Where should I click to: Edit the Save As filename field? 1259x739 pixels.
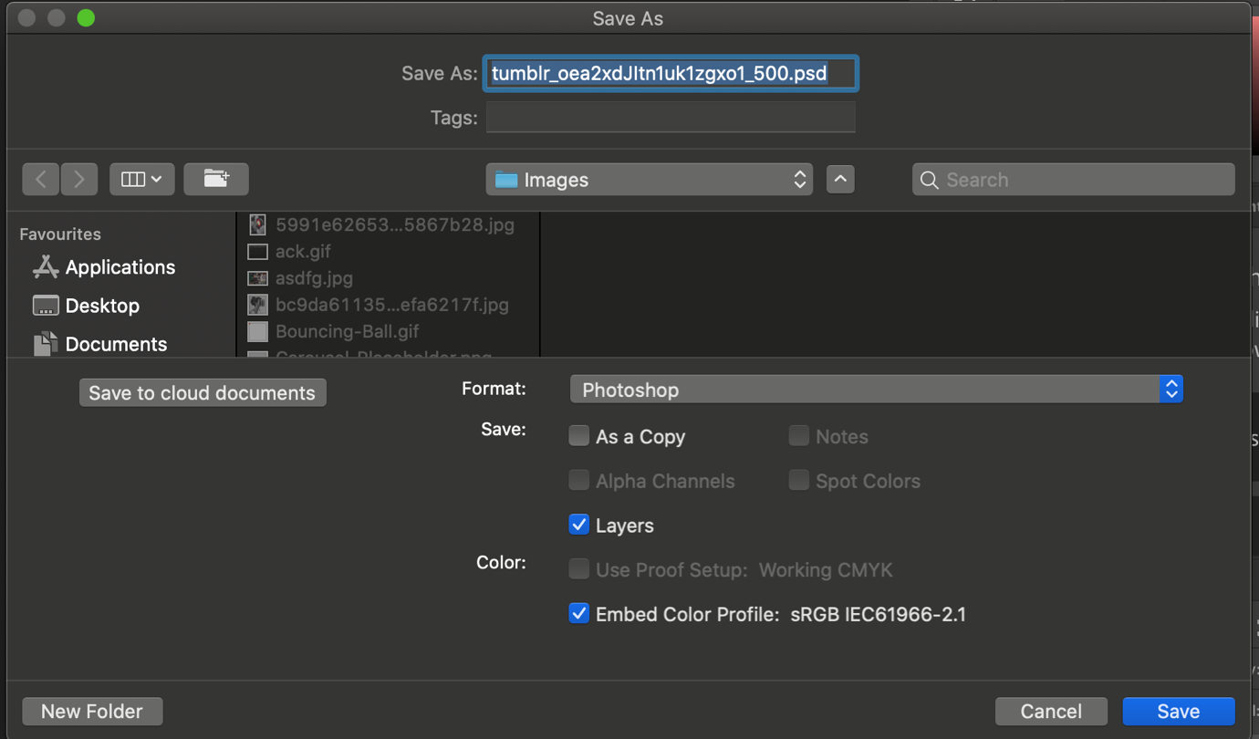671,73
